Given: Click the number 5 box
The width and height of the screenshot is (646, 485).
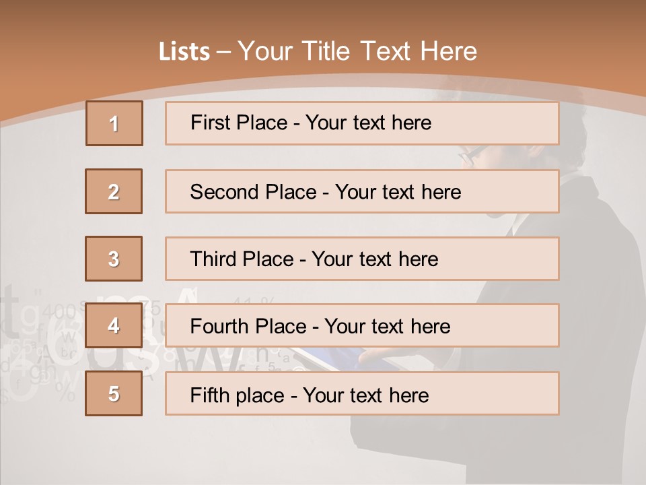Looking at the screenshot, I should 114,393.
